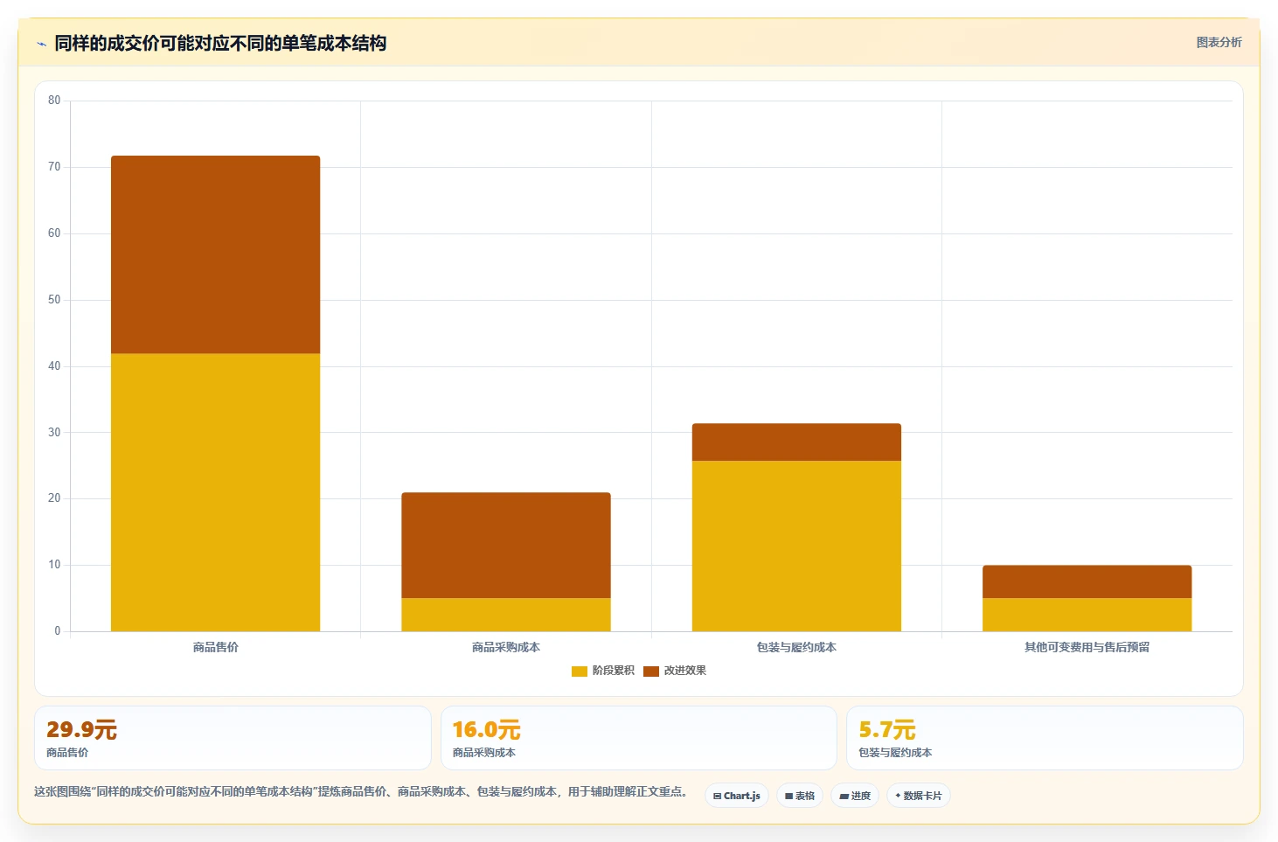Click the y-axis value 80
This screenshot has height=842, width=1278.
(54, 101)
